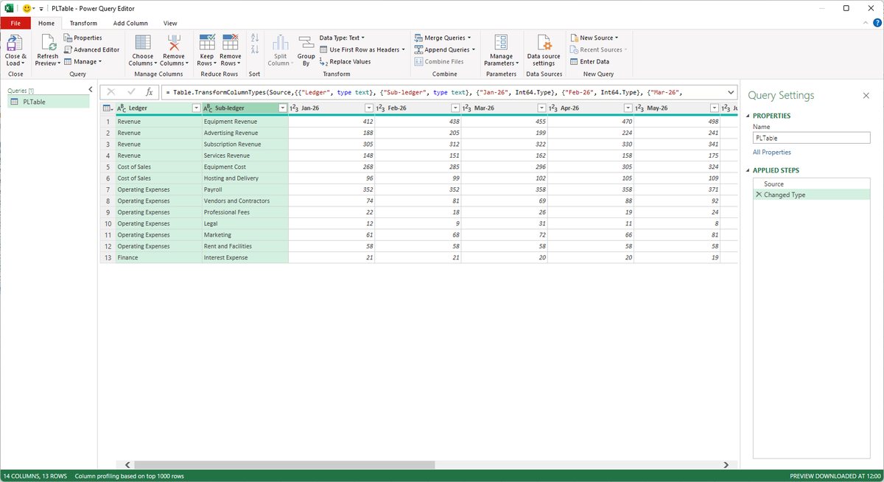Click the Excel icon in the title bar
This screenshot has width=884, height=482.
point(10,8)
